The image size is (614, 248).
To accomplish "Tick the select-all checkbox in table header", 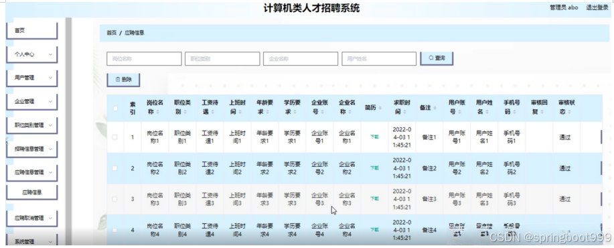I will [x=115, y=109].
